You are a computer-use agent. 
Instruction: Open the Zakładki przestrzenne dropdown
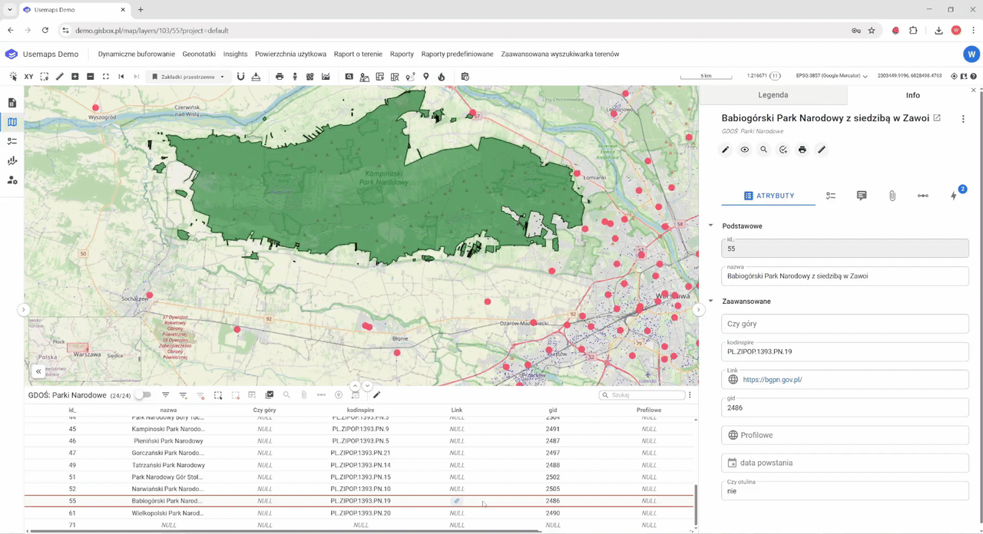(x=188, y=77)
